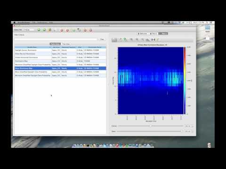
Task: Select the Mean Simplified Daylight Glare Probability row
Action: point(60,72)
